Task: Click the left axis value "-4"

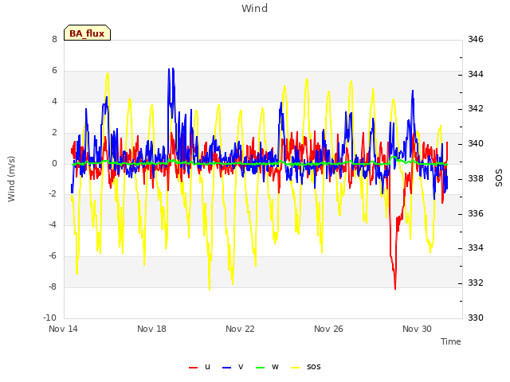Action: [53, 224]
